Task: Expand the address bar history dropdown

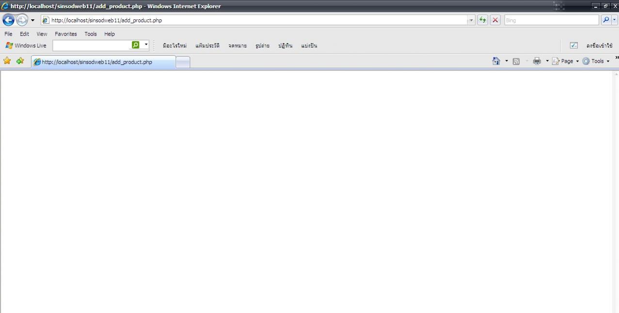Action: (472, 20)
